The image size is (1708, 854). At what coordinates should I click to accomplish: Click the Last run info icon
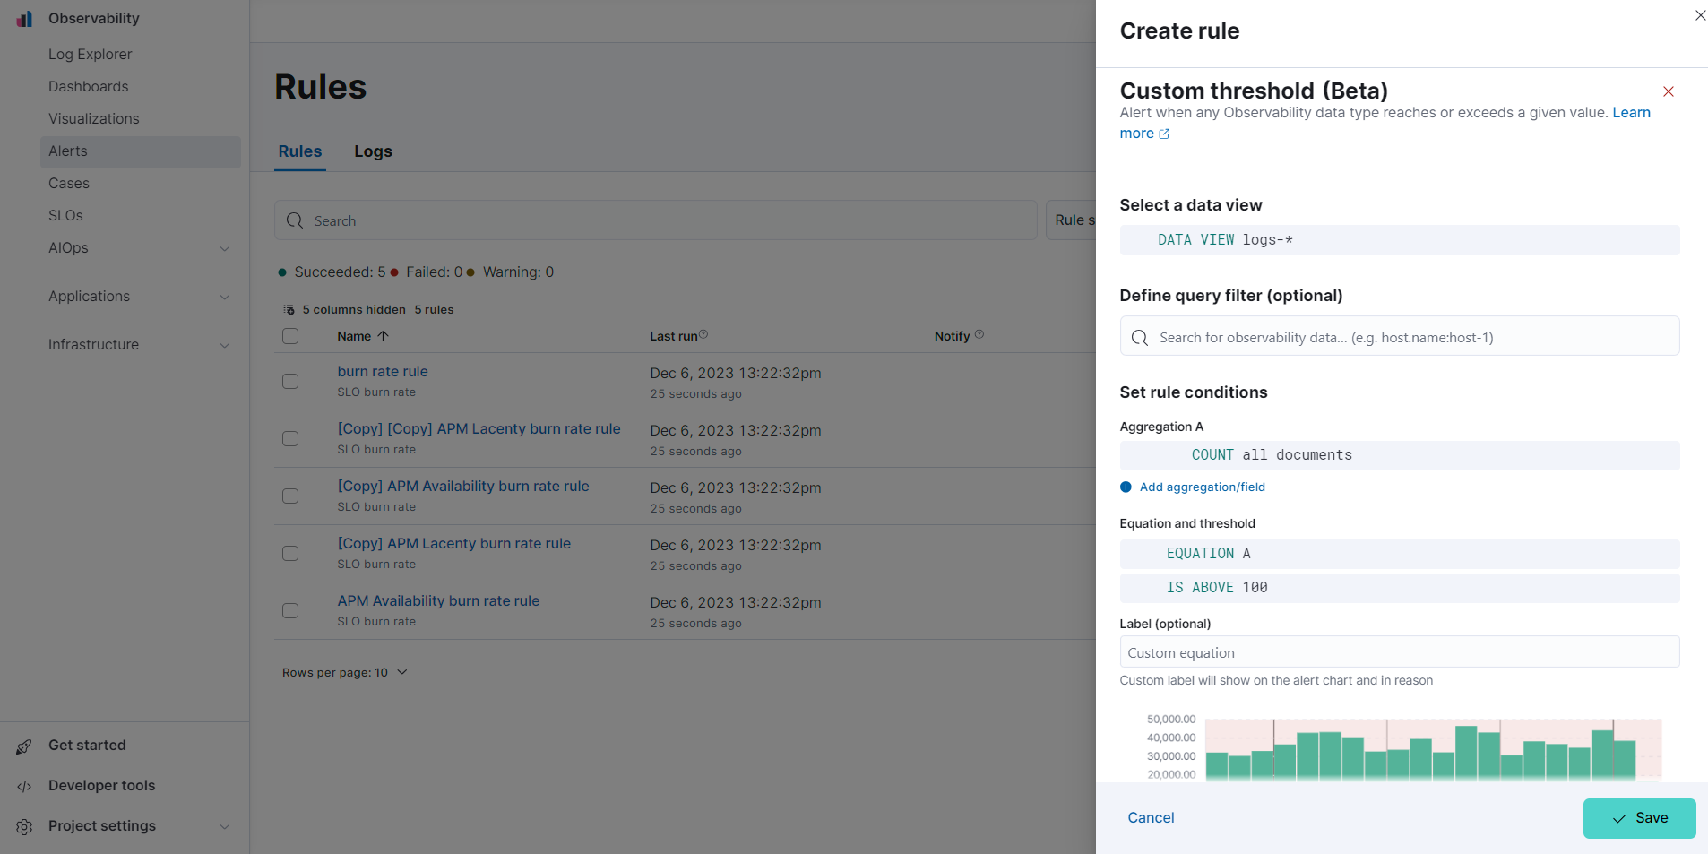click(x=703, y=334)
